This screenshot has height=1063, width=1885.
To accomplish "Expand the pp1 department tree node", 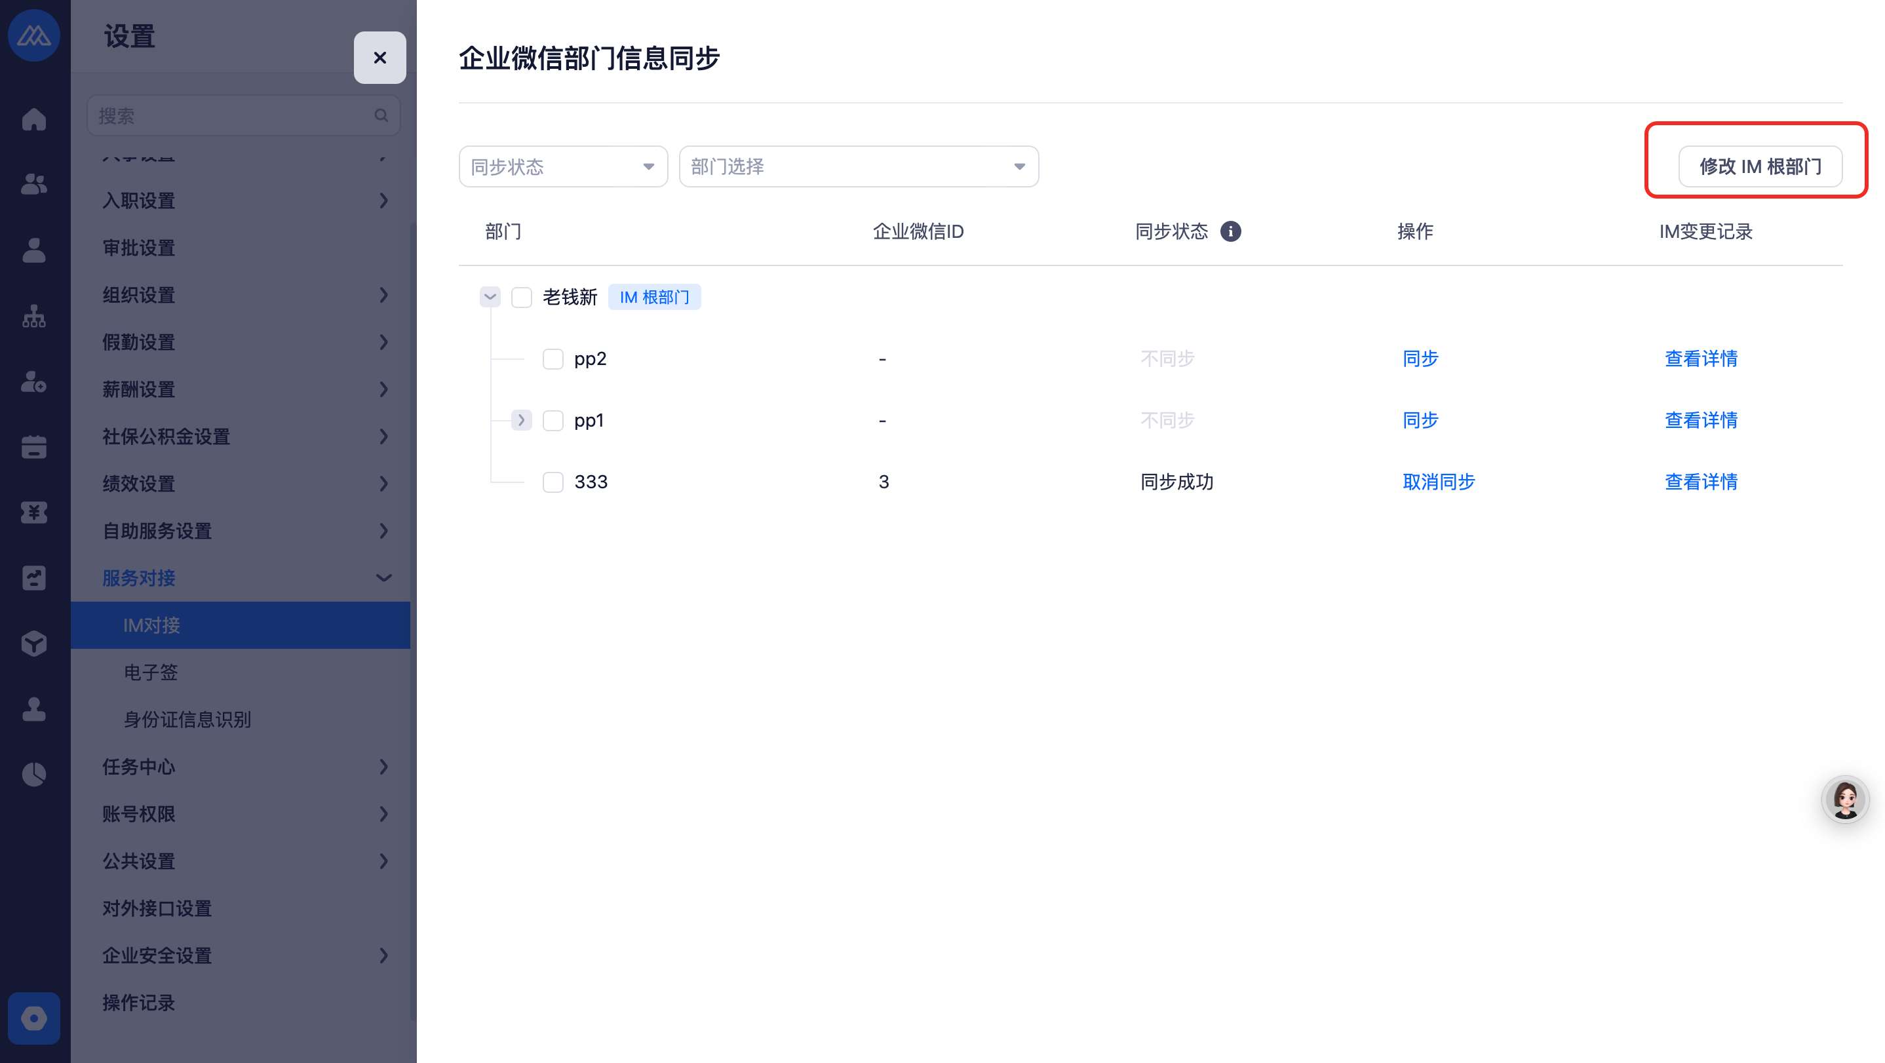I will (521, 420).
